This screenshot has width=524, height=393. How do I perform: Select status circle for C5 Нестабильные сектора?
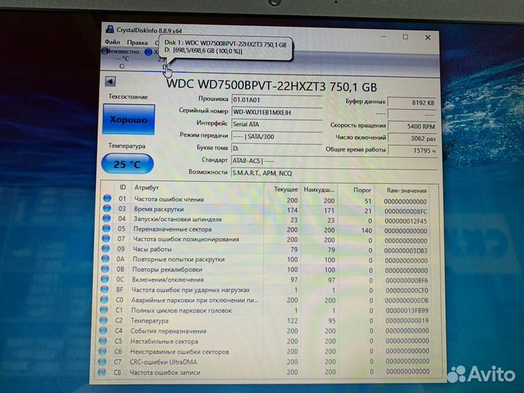[103, 341]
